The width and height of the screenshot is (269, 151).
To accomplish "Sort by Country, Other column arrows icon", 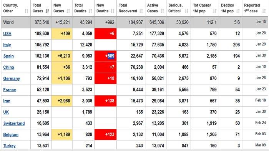I will pos(26,11).
